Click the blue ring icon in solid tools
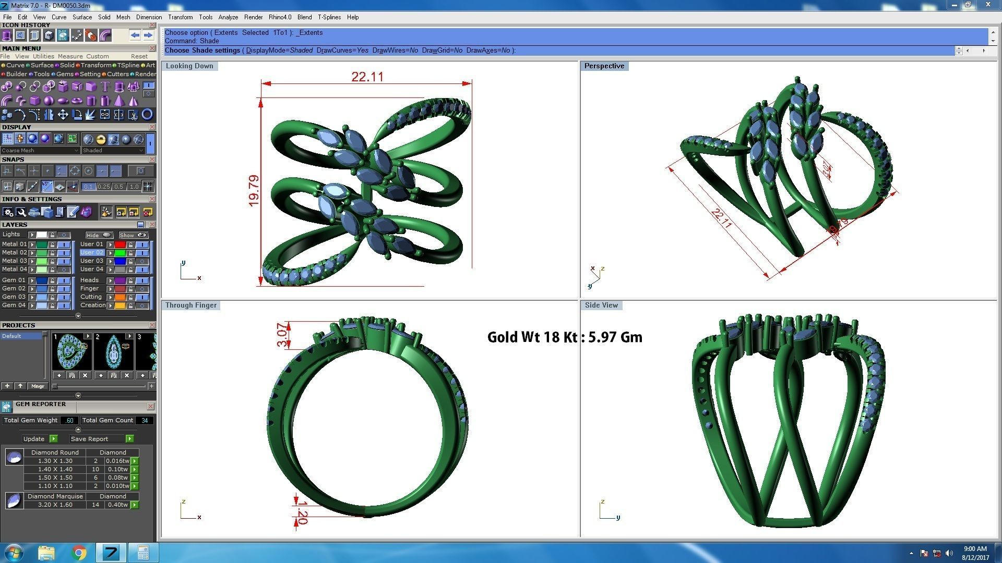Image resolution: width=1002 pixels, height=563 pixels. click(x=147, y=115)
